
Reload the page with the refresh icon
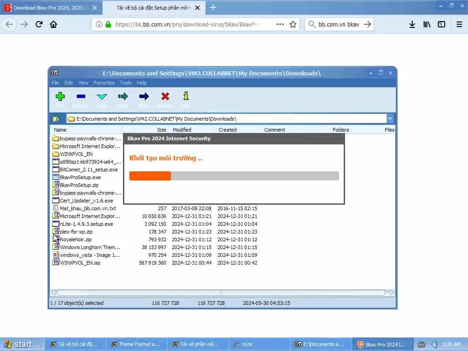tap(39, 24)
